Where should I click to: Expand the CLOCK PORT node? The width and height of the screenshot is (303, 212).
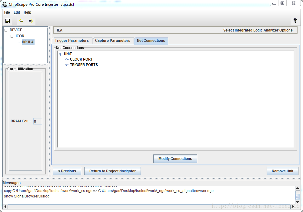click(67, 59)
